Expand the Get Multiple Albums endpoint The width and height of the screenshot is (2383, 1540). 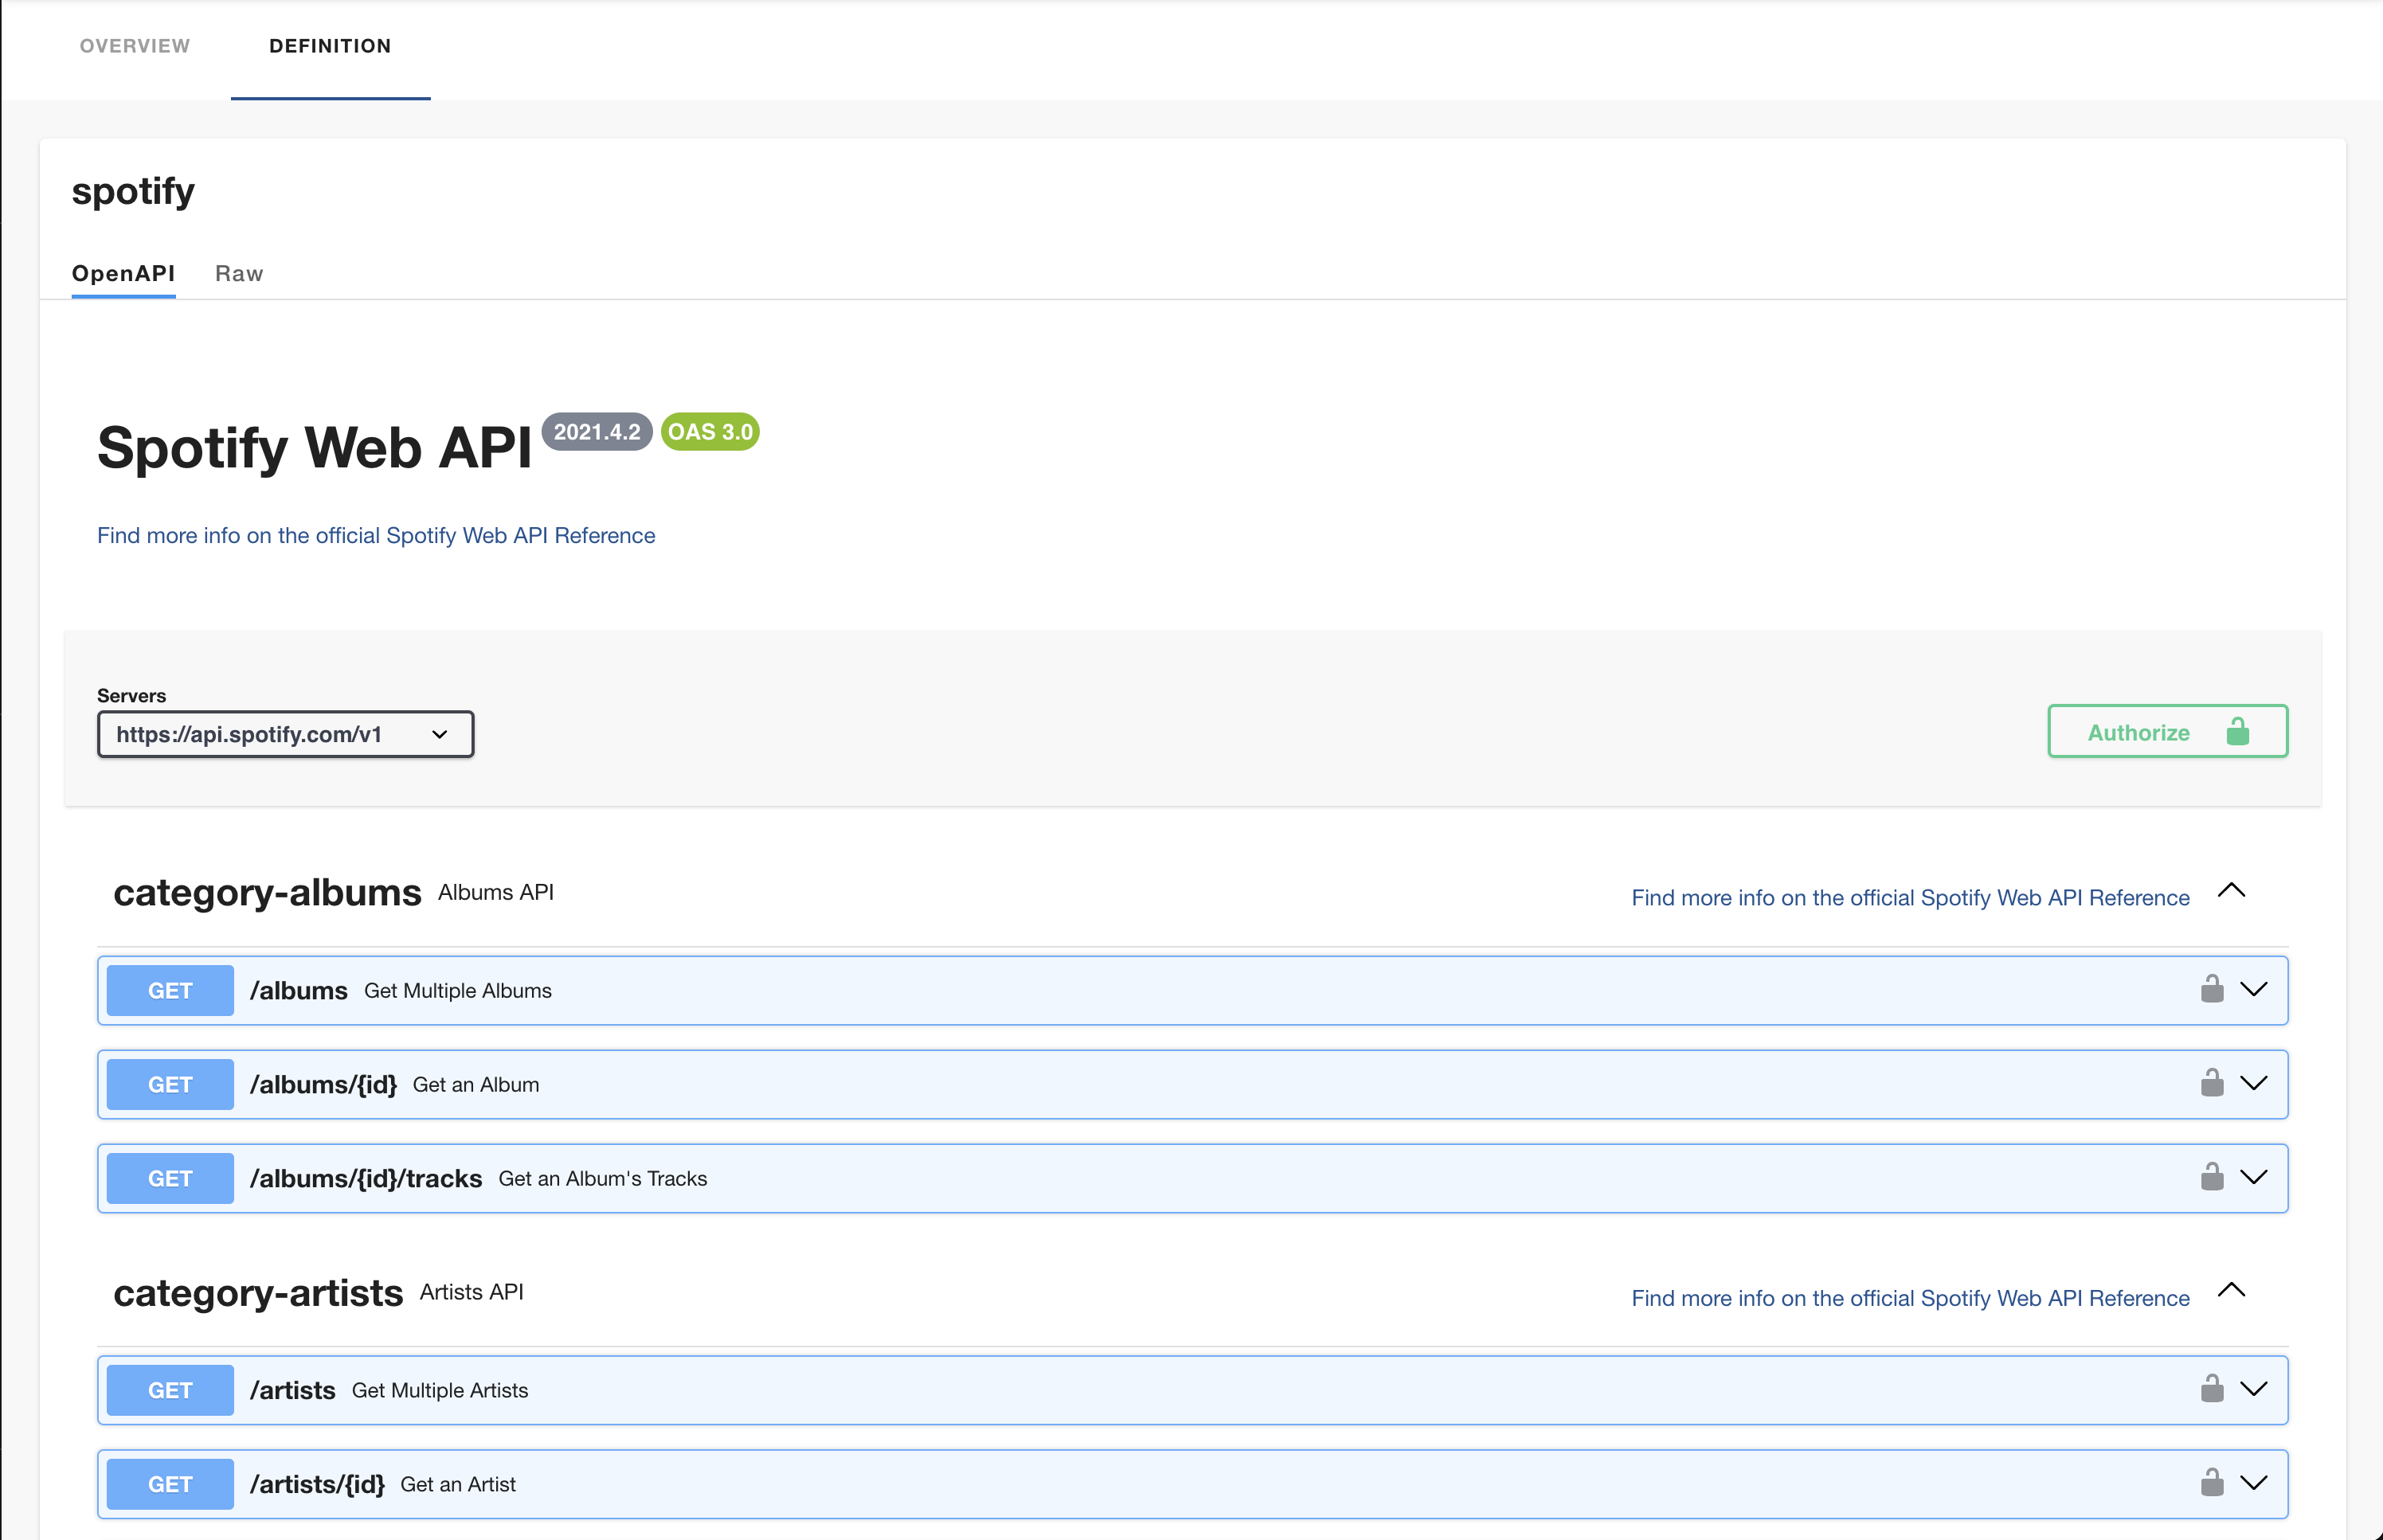click(x=2253, y=990)
